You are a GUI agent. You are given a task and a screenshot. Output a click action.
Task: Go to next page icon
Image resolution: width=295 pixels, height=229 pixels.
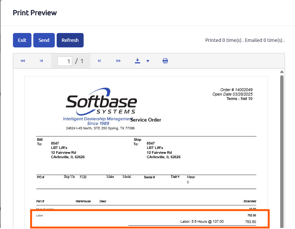100,61
